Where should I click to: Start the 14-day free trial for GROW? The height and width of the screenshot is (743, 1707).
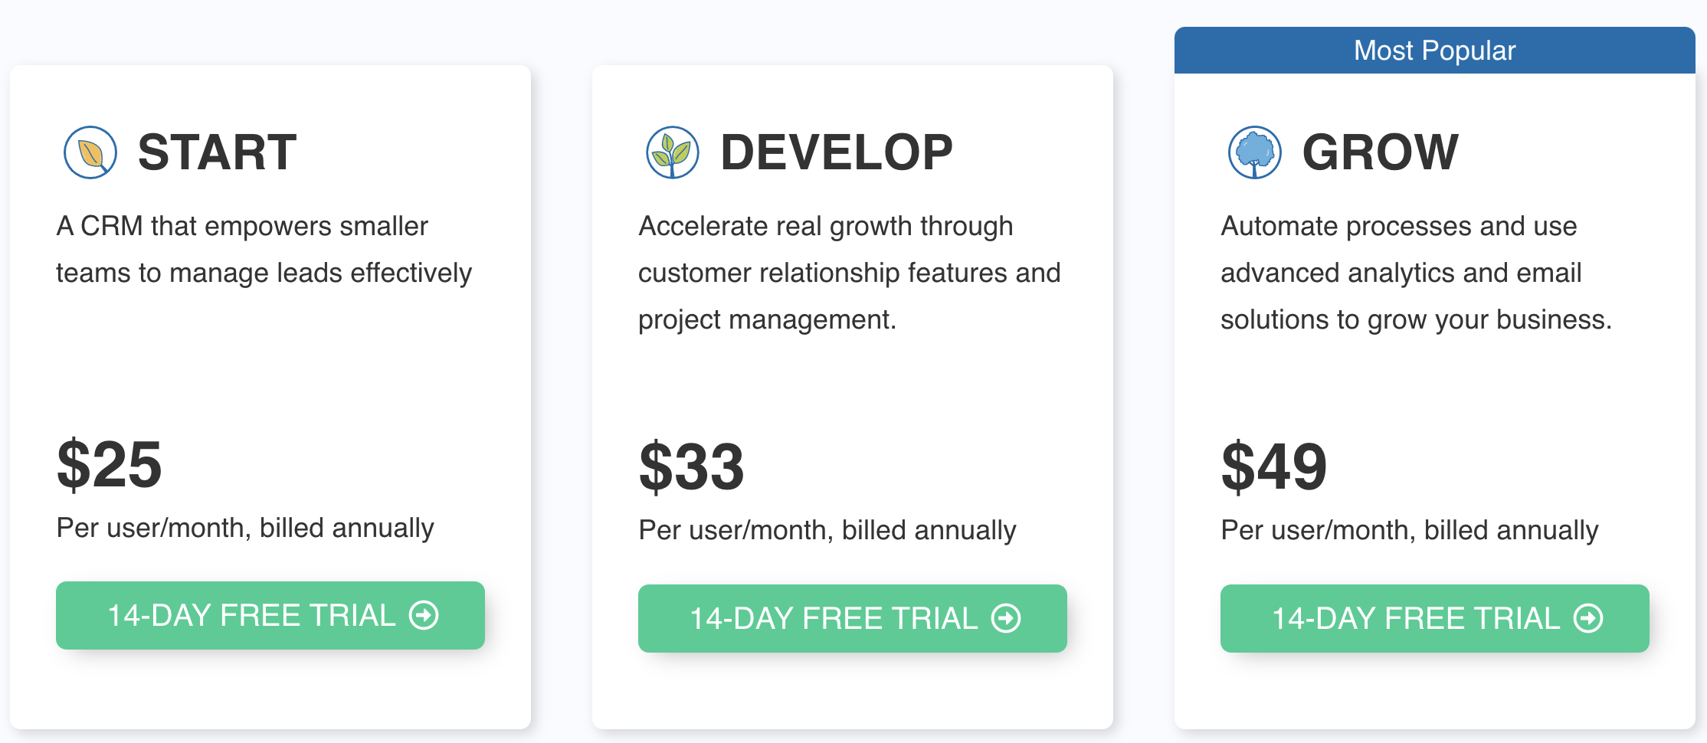(1436, 619)
